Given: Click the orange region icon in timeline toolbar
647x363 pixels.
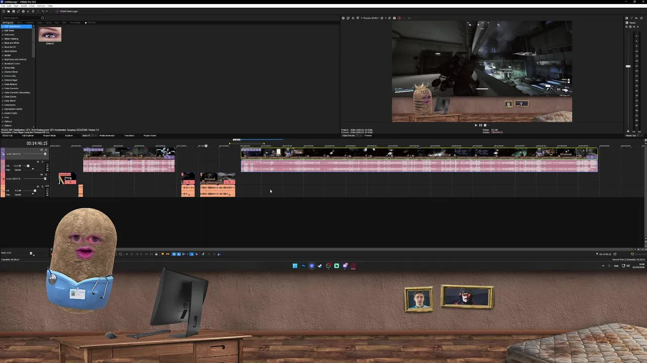Looking at the screenshot, I should coord(168,254).
